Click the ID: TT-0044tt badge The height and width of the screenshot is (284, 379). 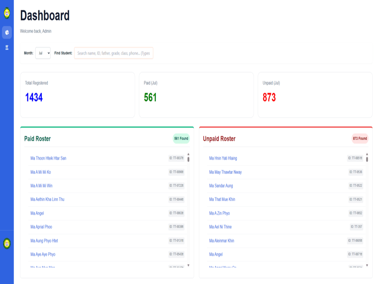point(177,199)
